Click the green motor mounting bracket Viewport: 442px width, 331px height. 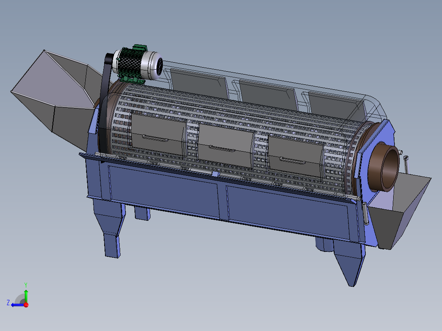132,80
